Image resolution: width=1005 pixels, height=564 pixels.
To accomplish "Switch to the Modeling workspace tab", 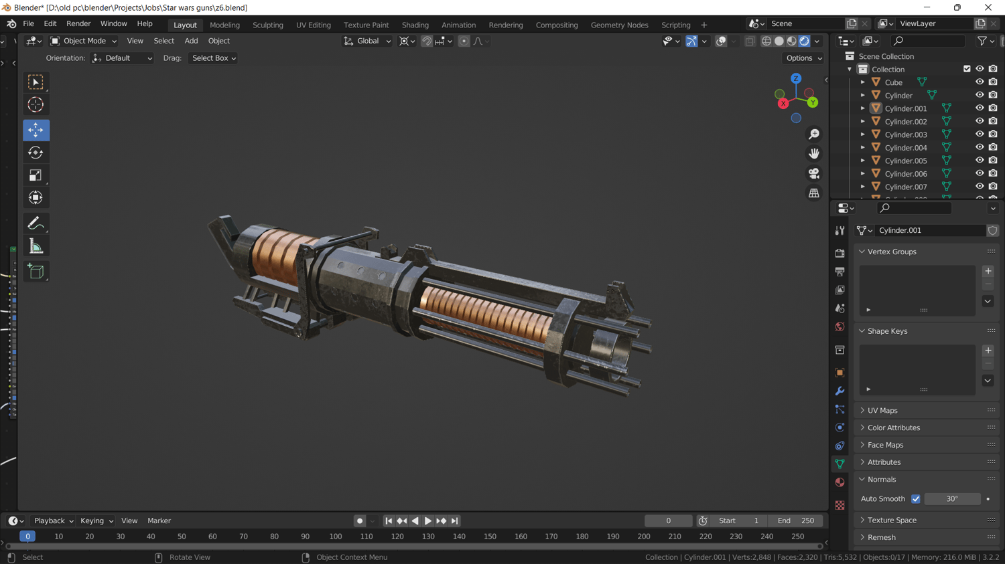I will [224, 25].
